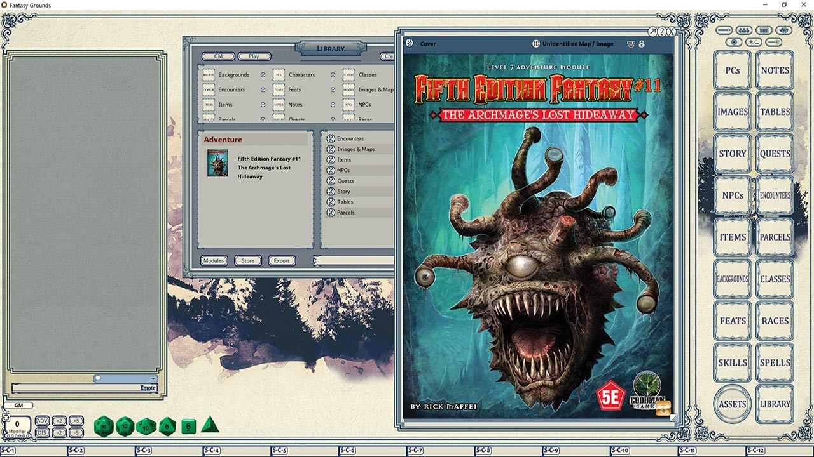
Task: Toggle the Feats module checkbox
Action: [x=333, y=90]
